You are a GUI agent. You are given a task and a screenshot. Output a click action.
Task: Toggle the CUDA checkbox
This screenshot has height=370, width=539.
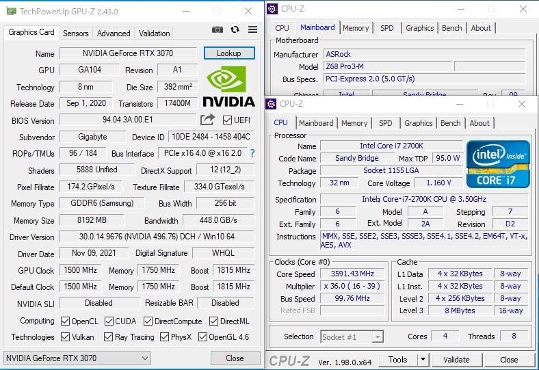tap(109, 321)
